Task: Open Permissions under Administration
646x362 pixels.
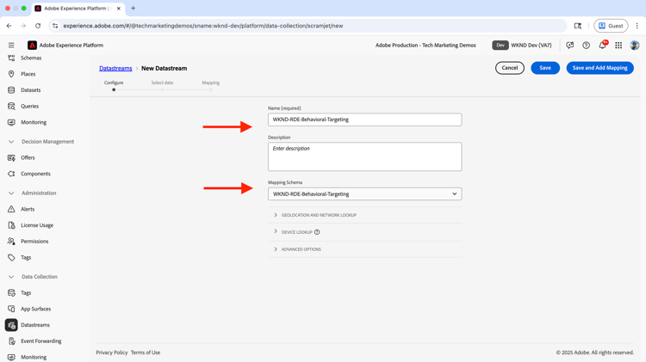Action: coord(34,241)
